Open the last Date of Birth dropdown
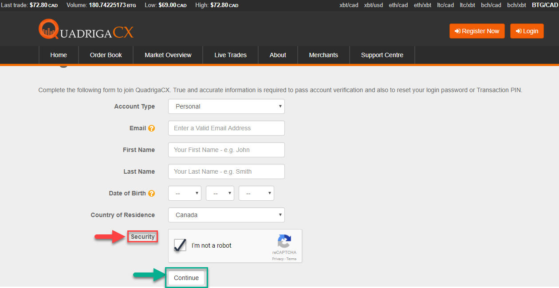Image resolution: width=559 pixels, height=288 pixels. click(256, 193)
